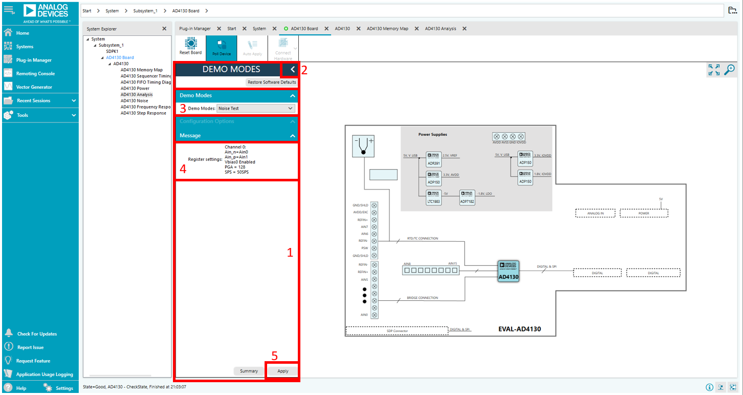Collapse the System node arrow in the tree
Image resolution: width=743 pixels, height=395 pixels.
tap(88, 39)
